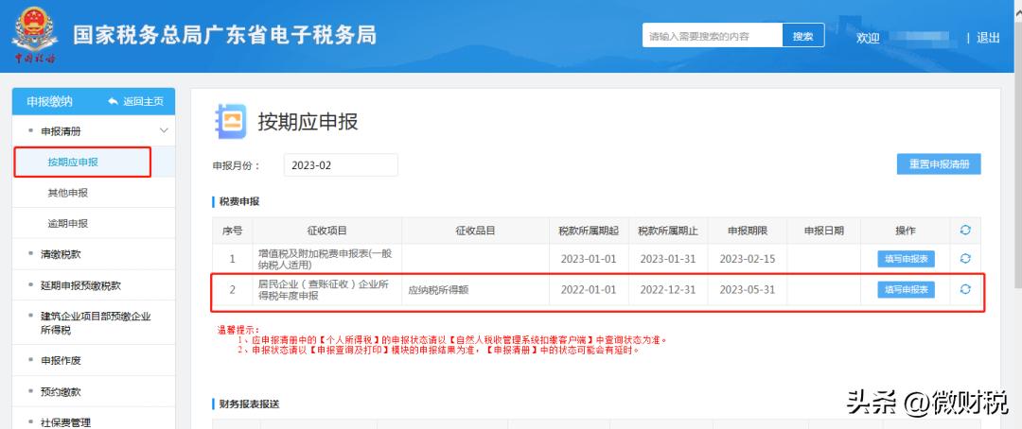The width and height of the screenshot is (1022, 429).
Task: Click 征收品目 column header
Action: [475, 231]
